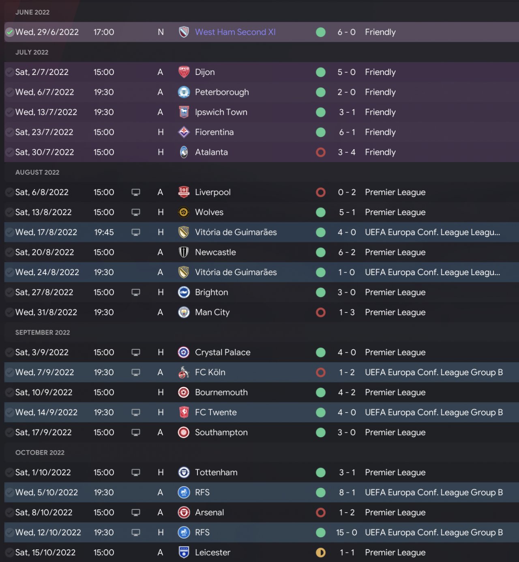
Task: Toggle checkmark beside the 30/7/2022 Atalanta match
Action: click(x=9, y=152)
